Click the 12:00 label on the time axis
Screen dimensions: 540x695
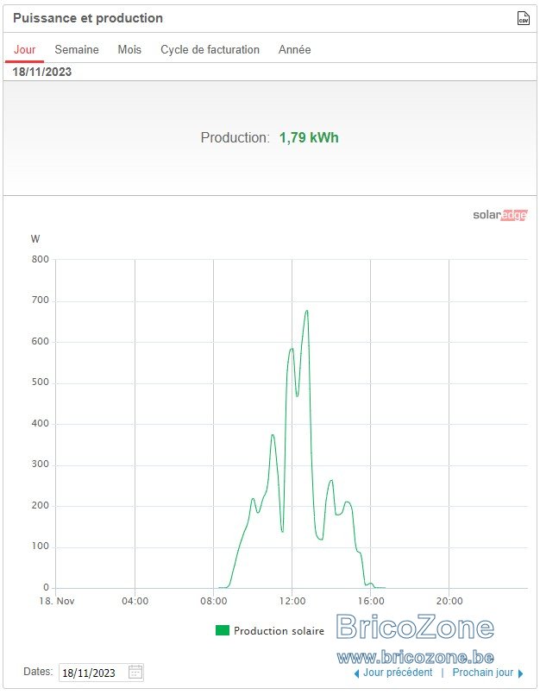point(292,601)
